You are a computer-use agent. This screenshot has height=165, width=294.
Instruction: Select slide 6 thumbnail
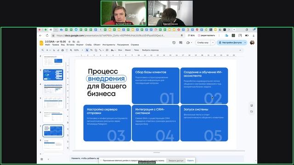tap(53, 117)
